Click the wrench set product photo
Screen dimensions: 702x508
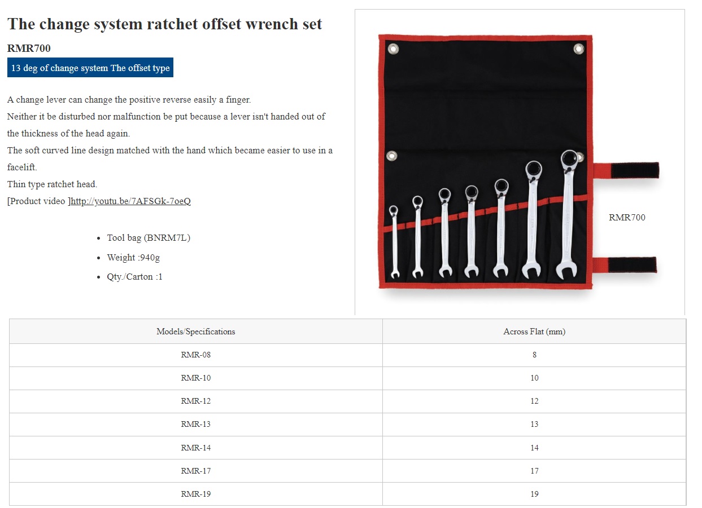[x=518, y=162]
